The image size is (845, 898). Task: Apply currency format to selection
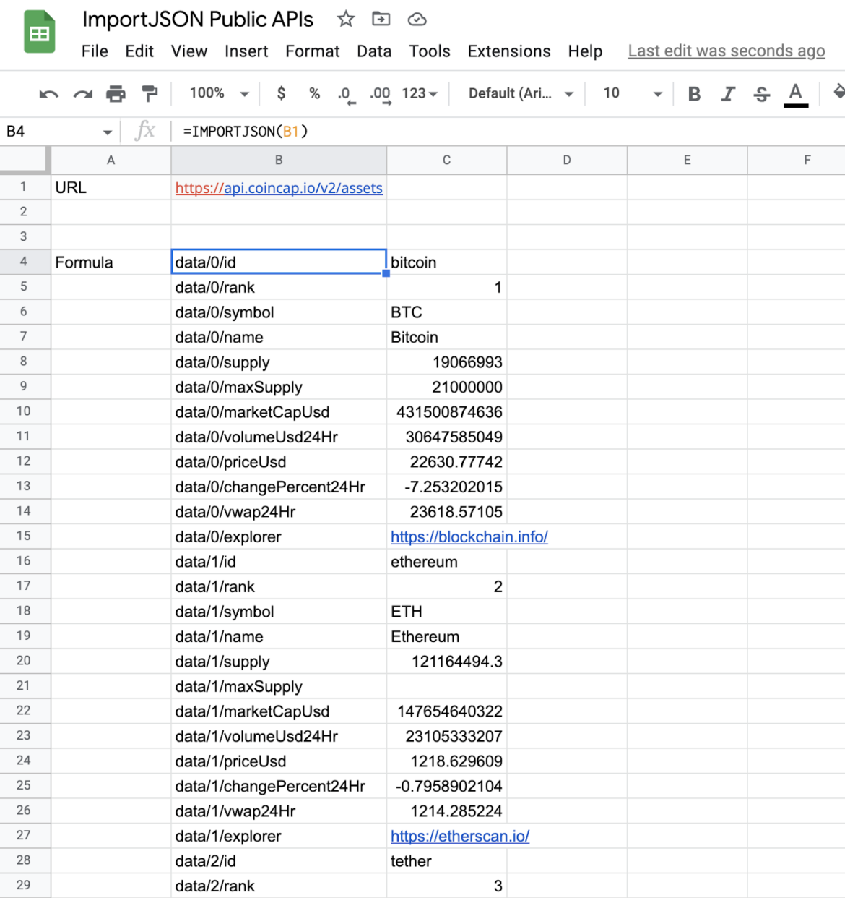pos(280,93)
